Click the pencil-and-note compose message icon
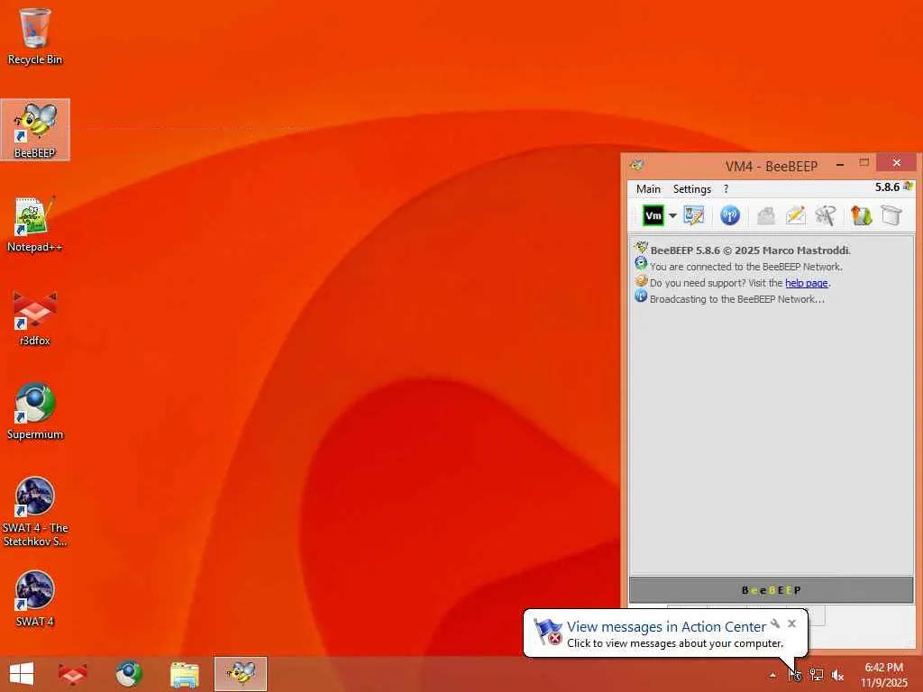The image size is (923, 692). (x=795, y=215)
